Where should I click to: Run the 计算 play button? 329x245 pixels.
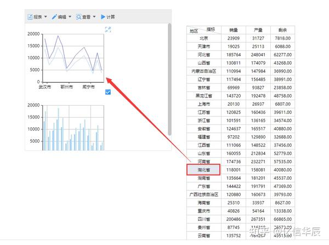pos(107,17)
